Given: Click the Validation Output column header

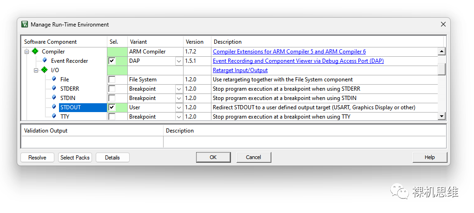Looking at the screenshot, I should tap(92, 131).
